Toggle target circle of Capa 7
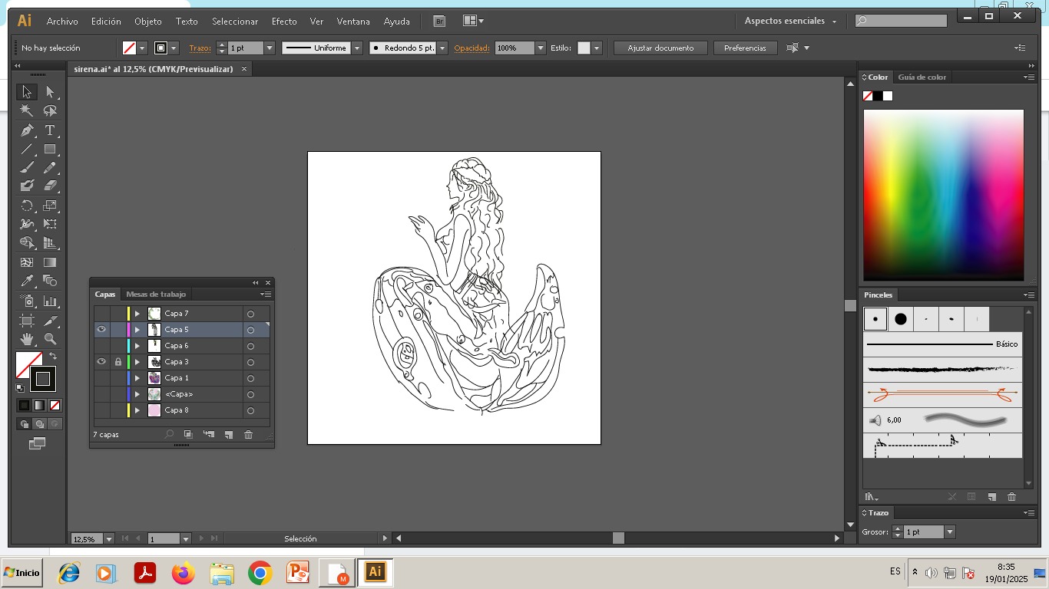 click(x=250, y=314)
